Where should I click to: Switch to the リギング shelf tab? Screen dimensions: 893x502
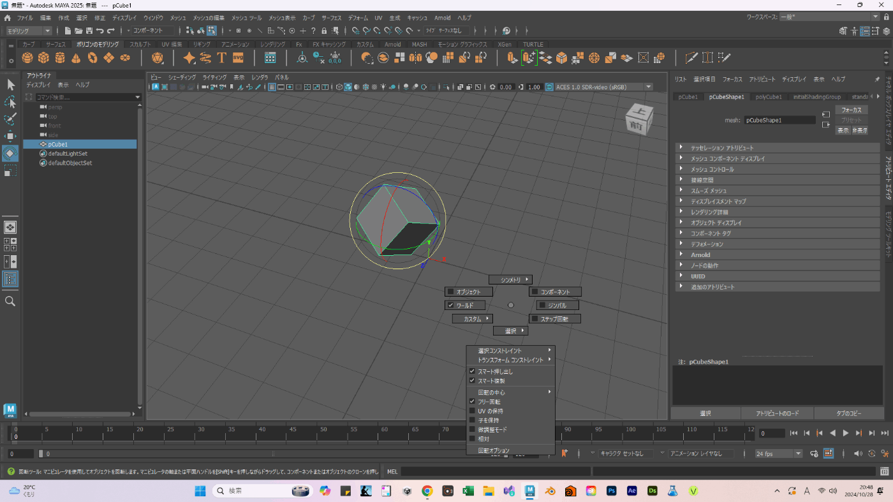tap(202, 45)
